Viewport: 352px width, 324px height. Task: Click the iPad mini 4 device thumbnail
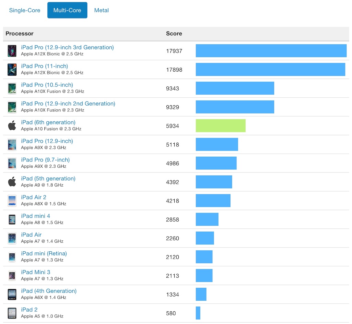click(12, 219)
